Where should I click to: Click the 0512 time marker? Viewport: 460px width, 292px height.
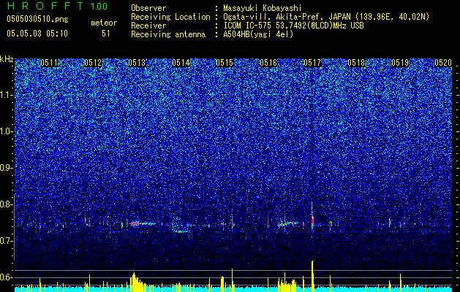click(93, 63)
